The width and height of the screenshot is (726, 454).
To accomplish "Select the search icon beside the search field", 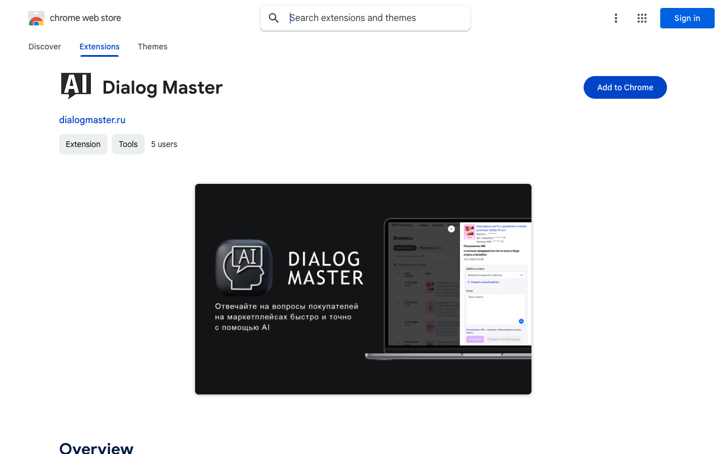I will click(274, 18).
